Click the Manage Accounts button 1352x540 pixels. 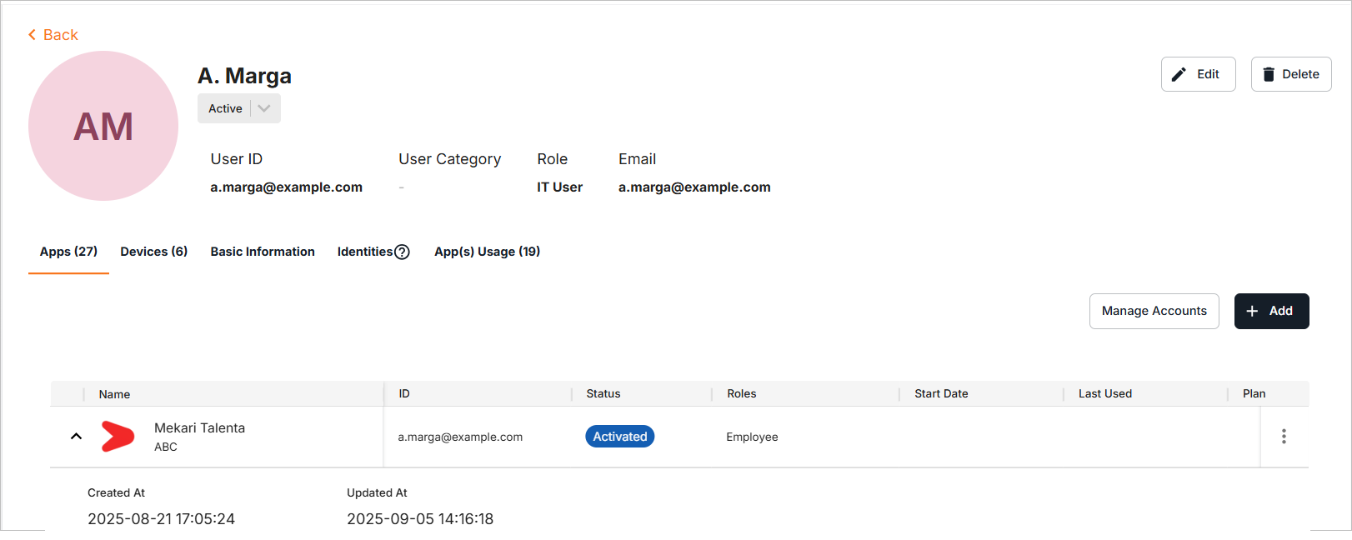coord(1154,311)
